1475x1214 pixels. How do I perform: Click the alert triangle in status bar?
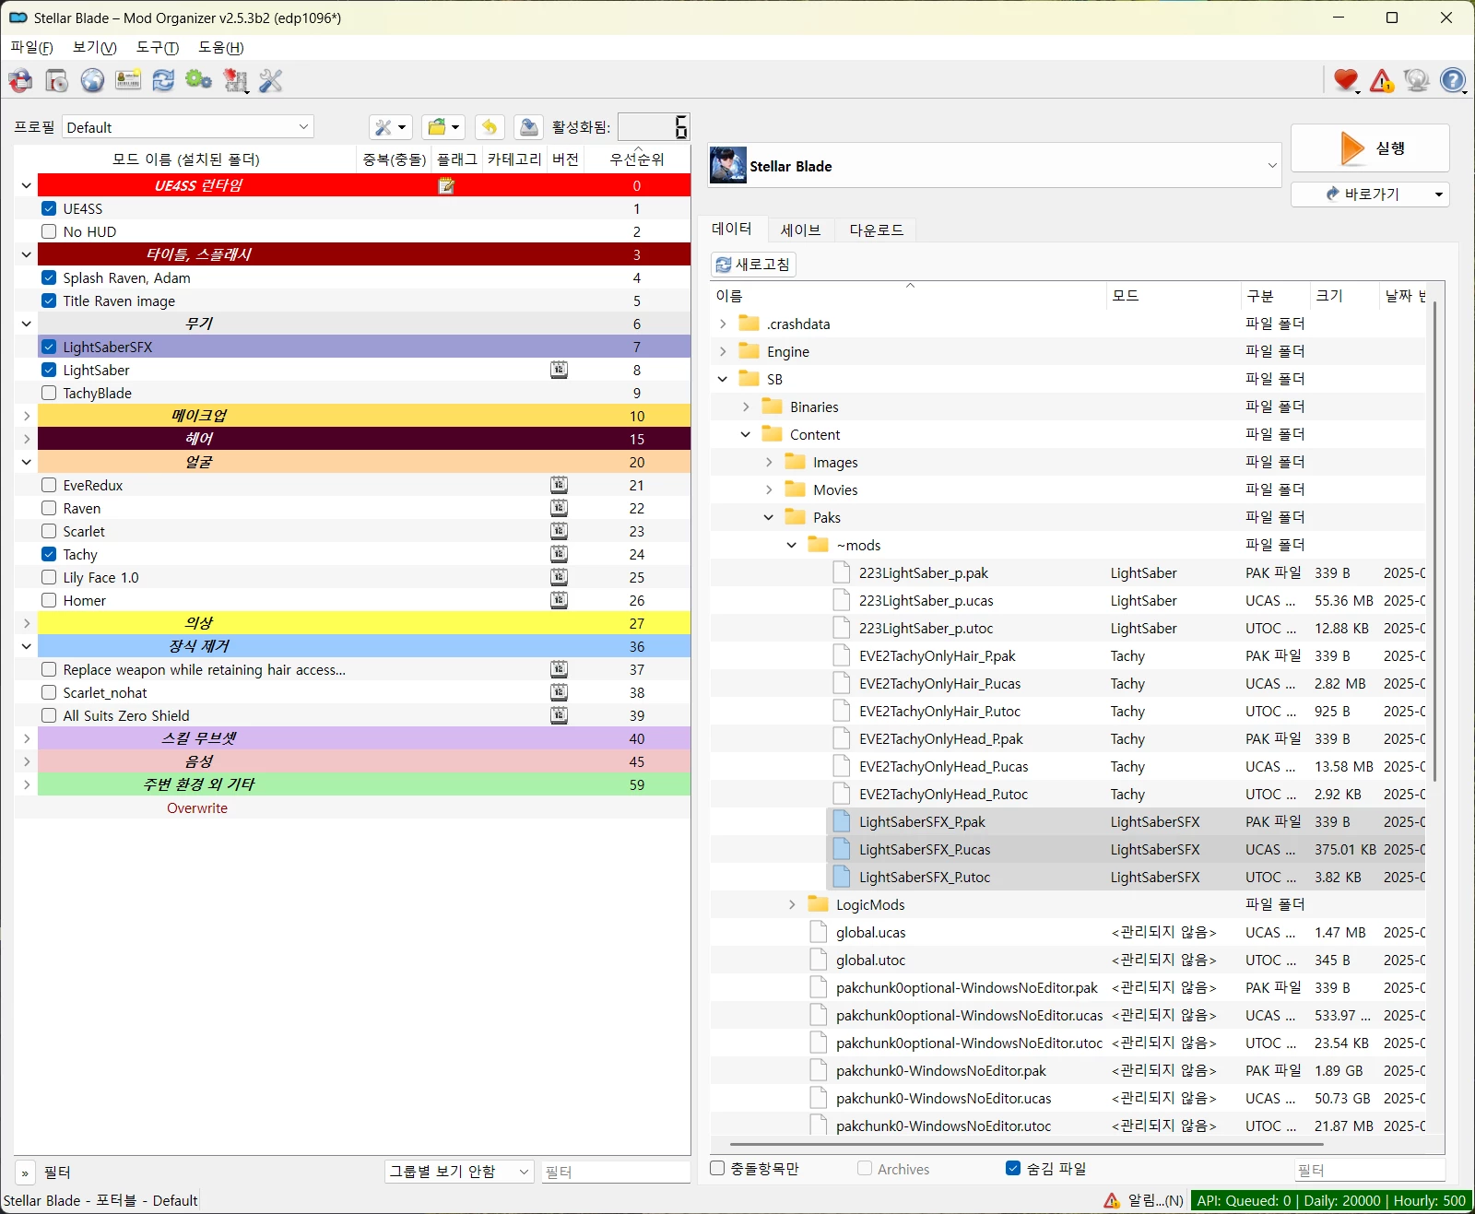[1112, 1200]
